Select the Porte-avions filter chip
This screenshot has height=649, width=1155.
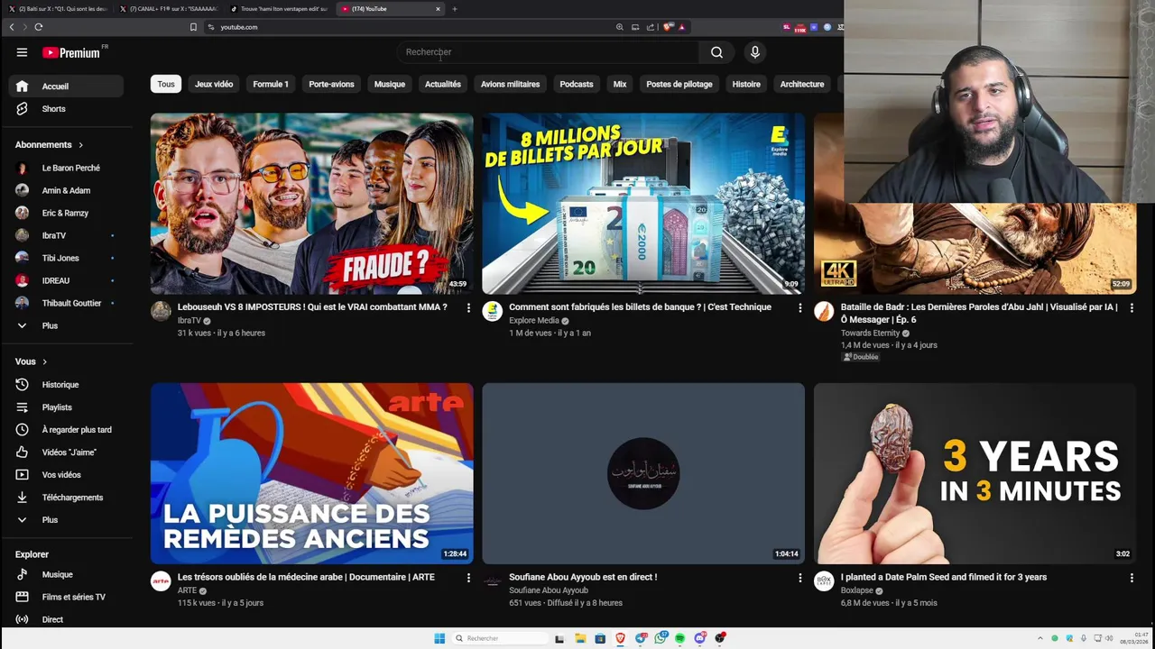(331, 85)
